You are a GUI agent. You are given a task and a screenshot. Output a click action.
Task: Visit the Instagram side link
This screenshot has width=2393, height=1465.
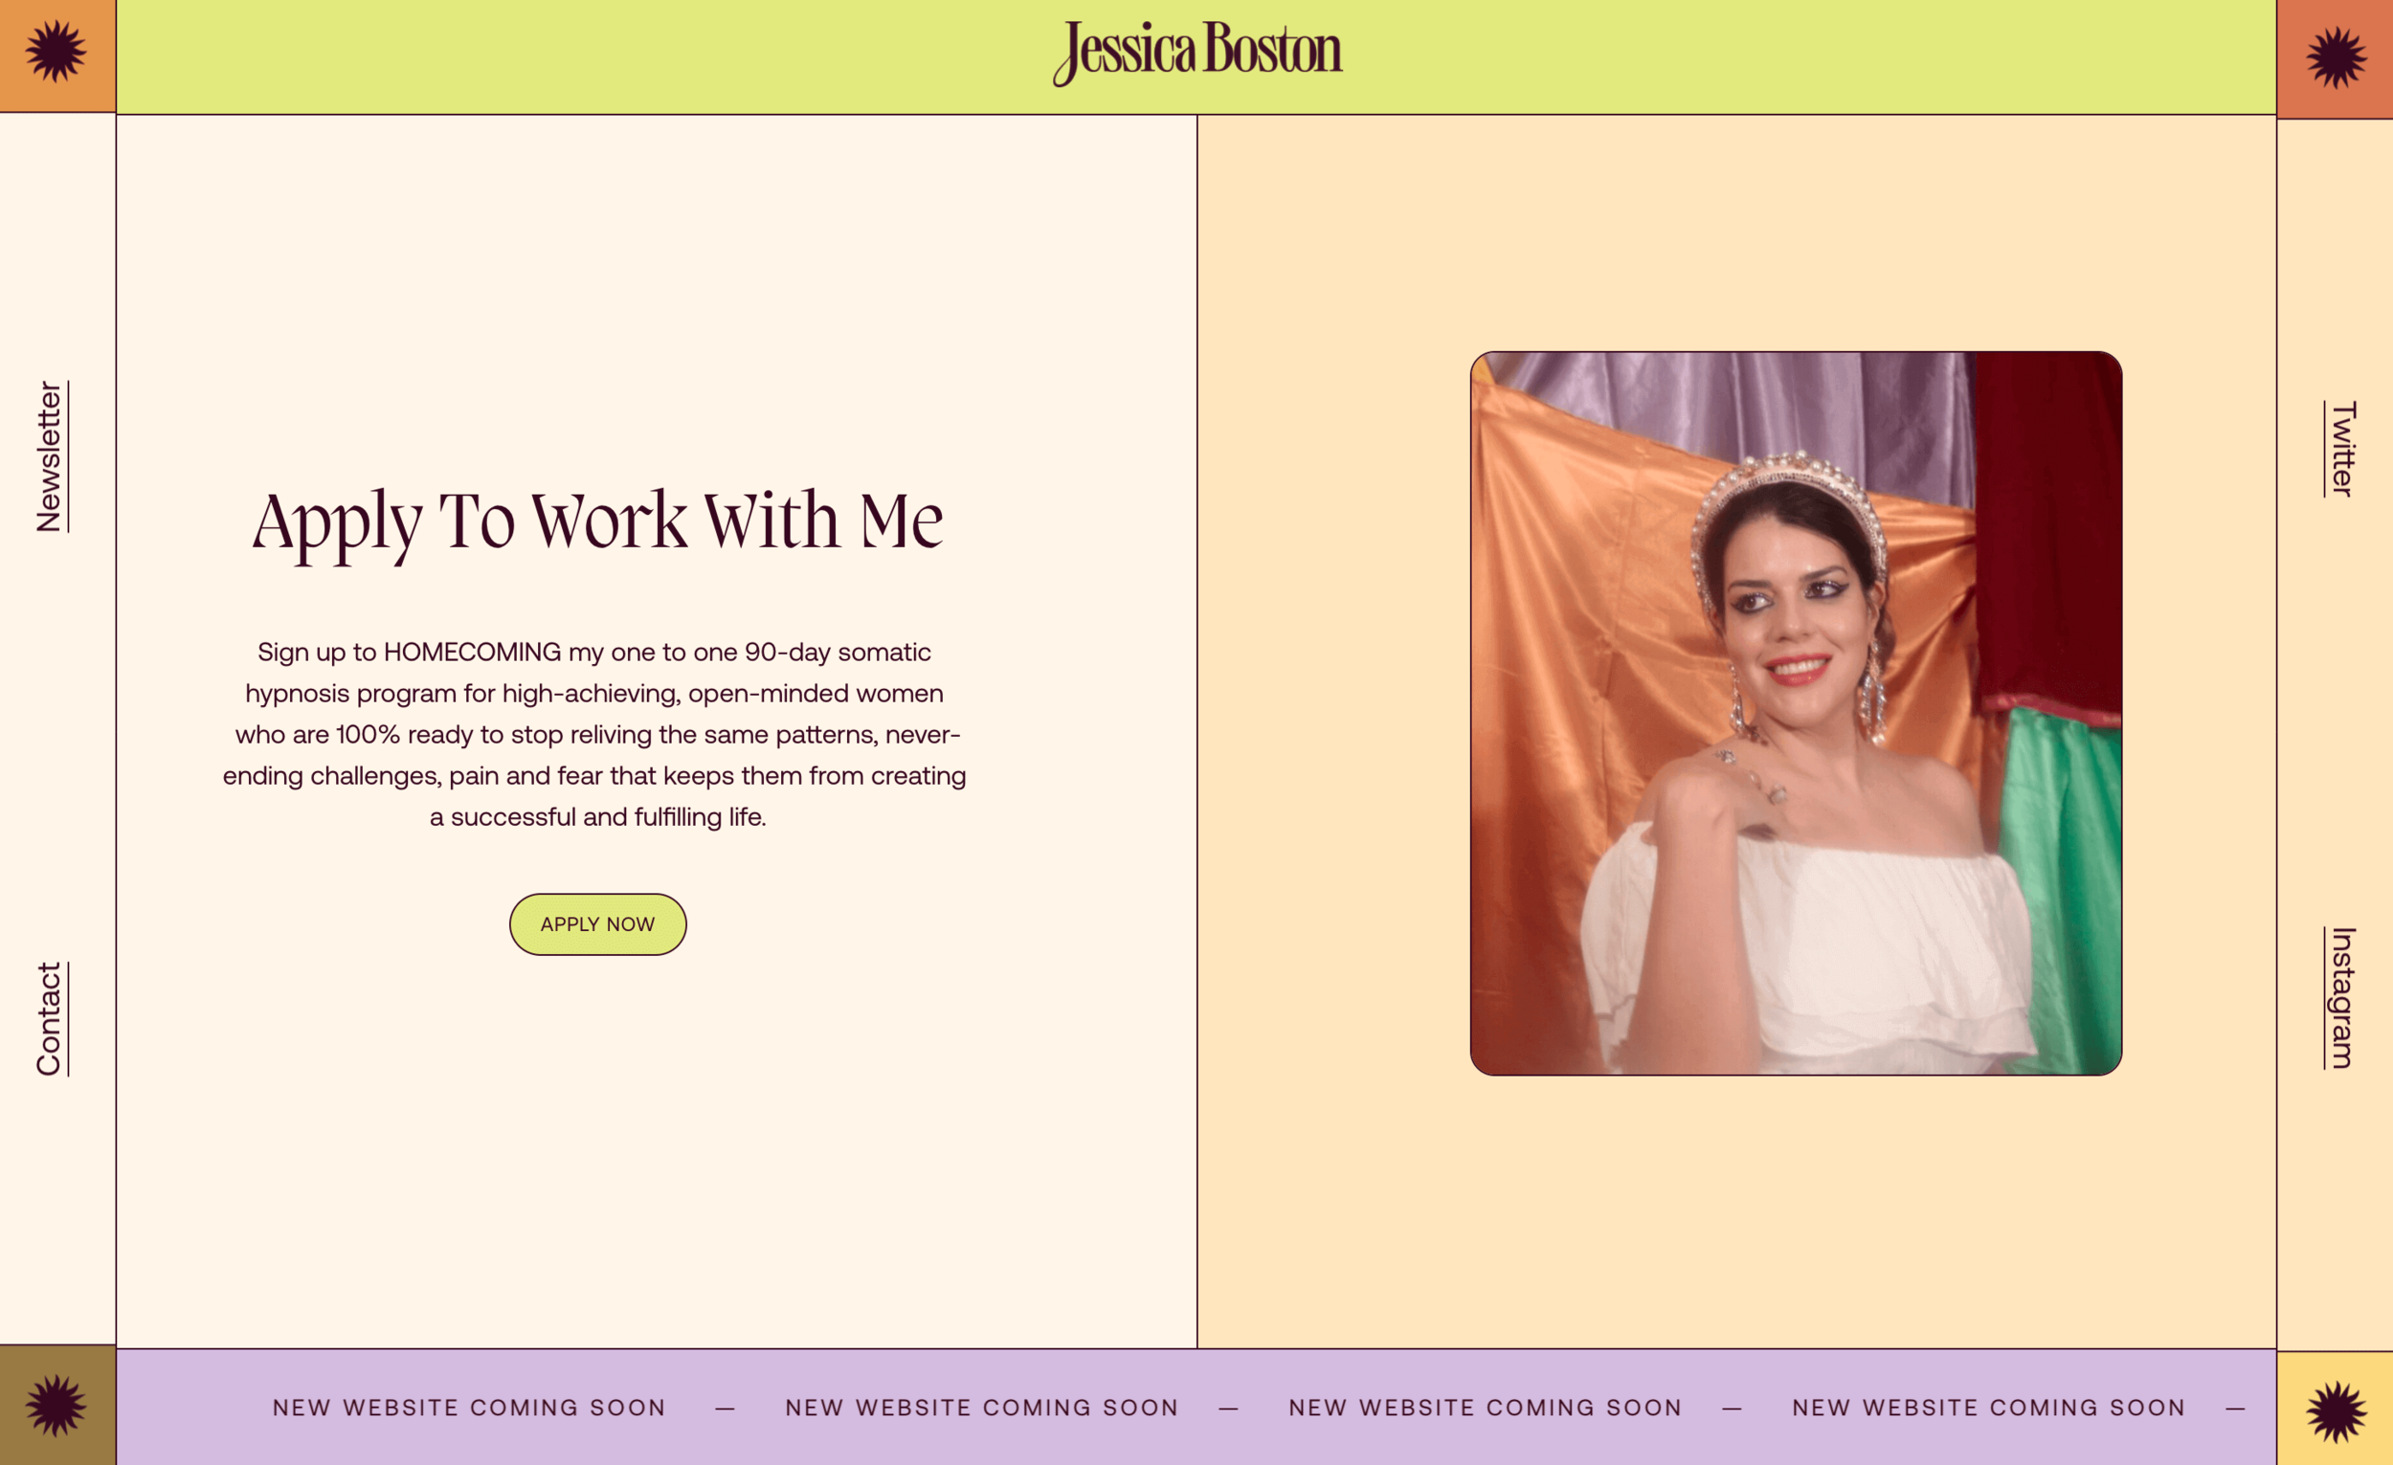click(2341, 998)
